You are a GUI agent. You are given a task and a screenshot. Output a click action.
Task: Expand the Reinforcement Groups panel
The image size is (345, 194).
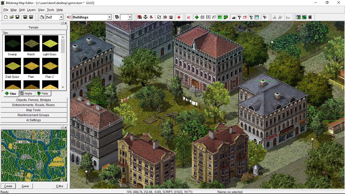(34, 115)
